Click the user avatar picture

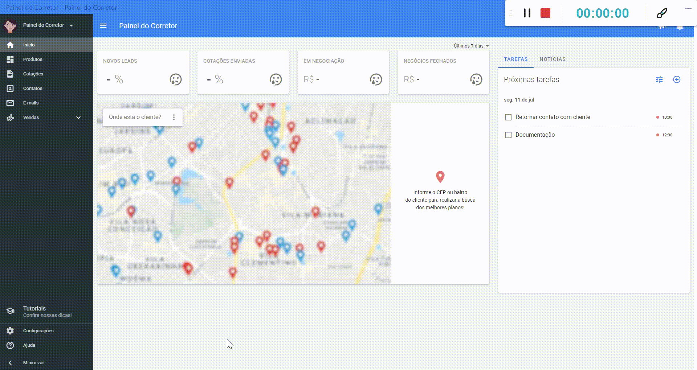click(10, 25)
